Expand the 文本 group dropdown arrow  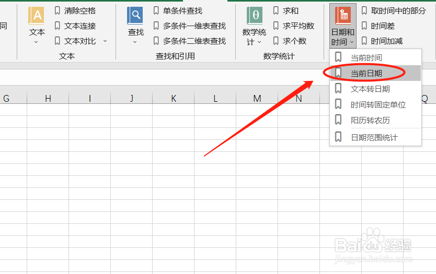click(x=36, y=42)
